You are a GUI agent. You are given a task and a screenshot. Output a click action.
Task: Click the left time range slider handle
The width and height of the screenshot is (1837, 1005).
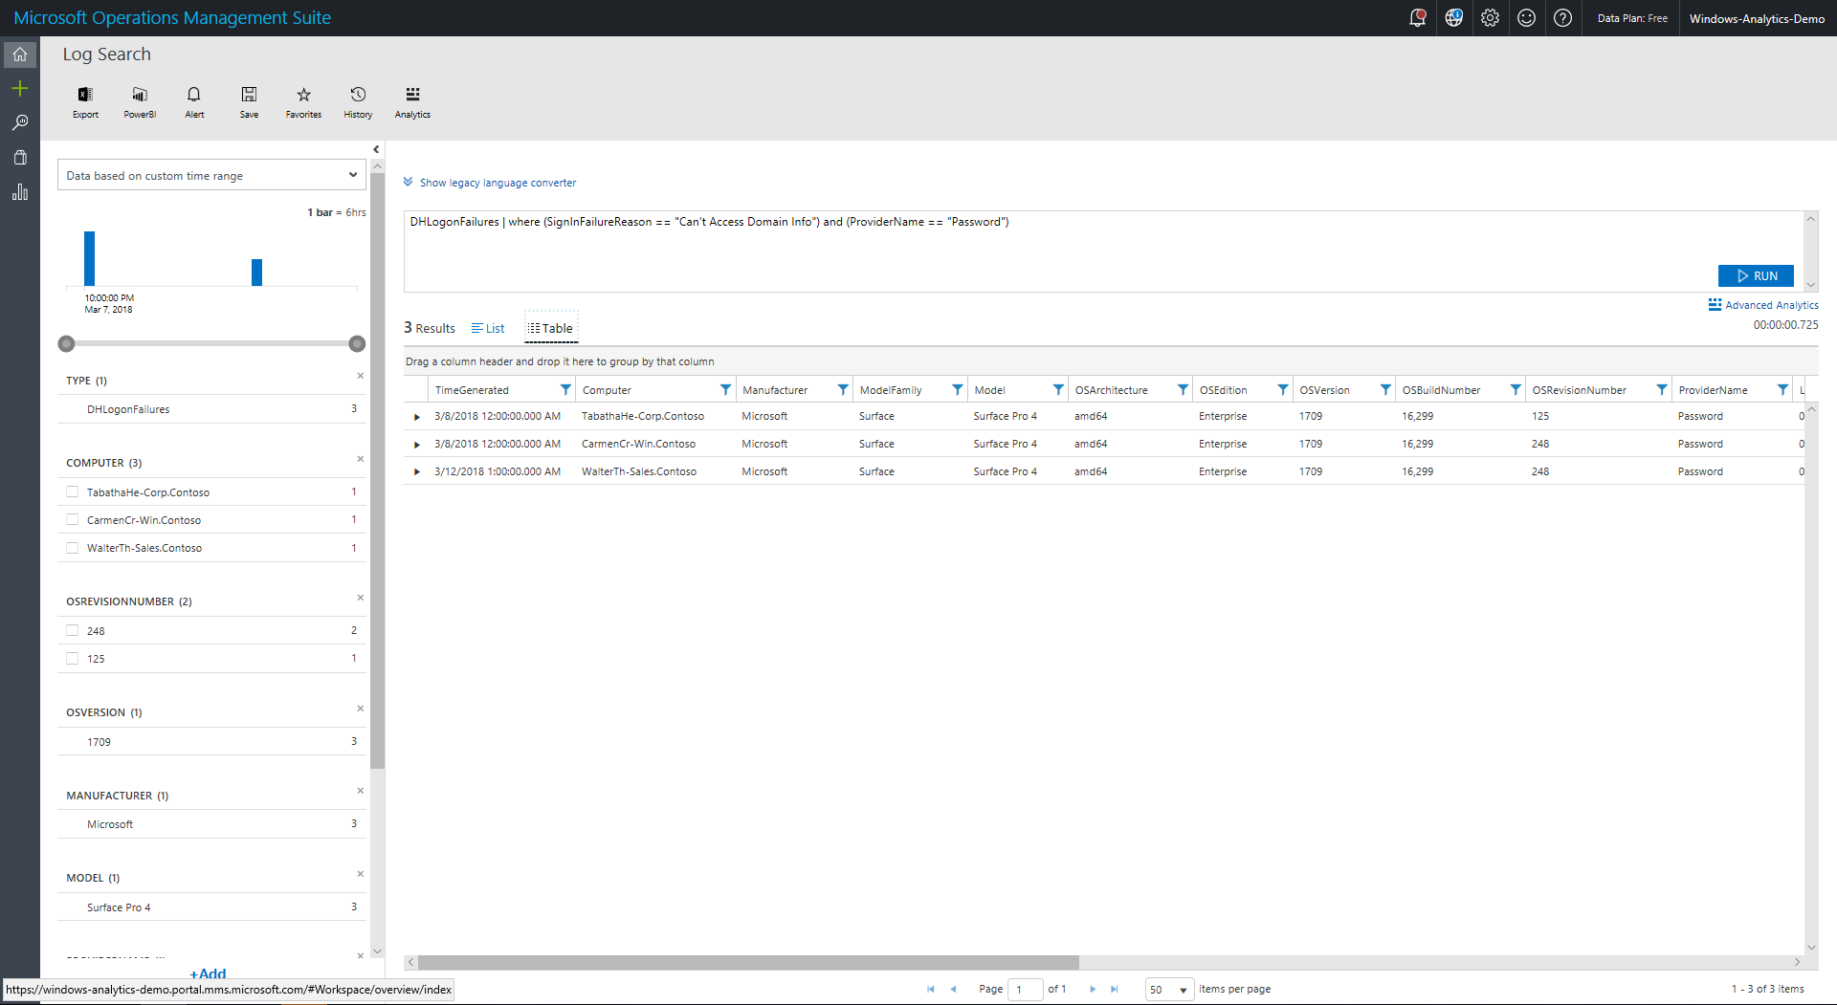66,343
